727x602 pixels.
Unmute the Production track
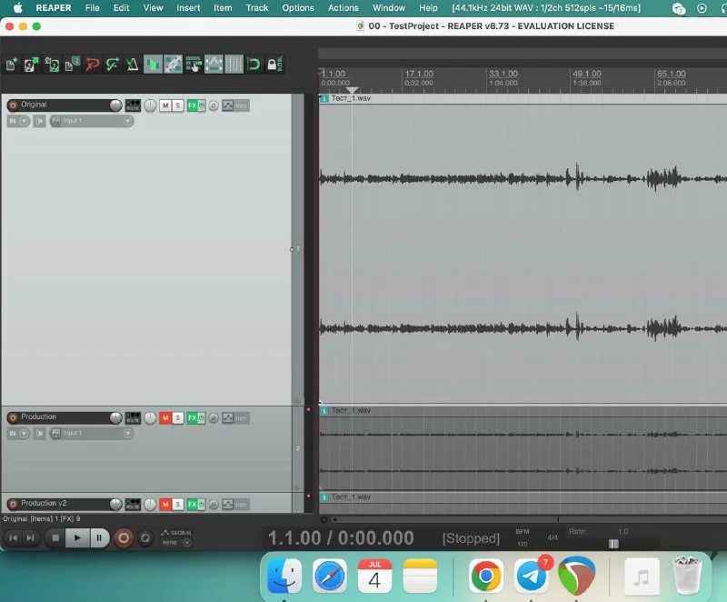coord(165,417)
